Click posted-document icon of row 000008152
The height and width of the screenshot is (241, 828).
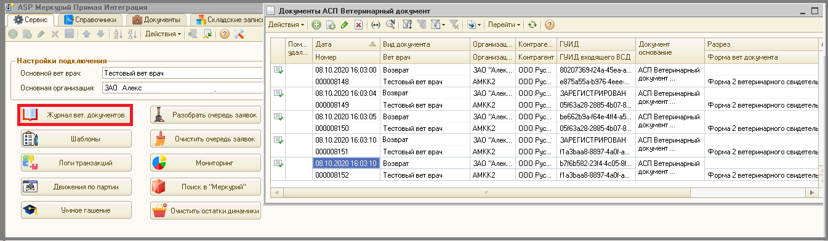pos(278,164)
